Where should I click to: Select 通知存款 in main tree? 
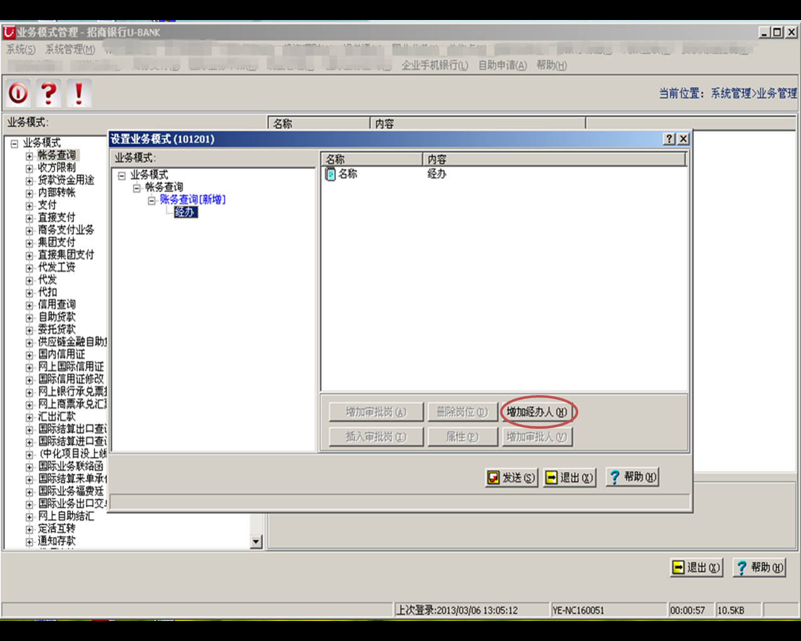[57, 541]
